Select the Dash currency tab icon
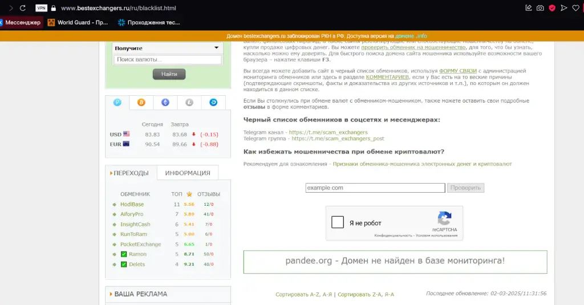The image size is (584, 305). (x=213, y=103)
